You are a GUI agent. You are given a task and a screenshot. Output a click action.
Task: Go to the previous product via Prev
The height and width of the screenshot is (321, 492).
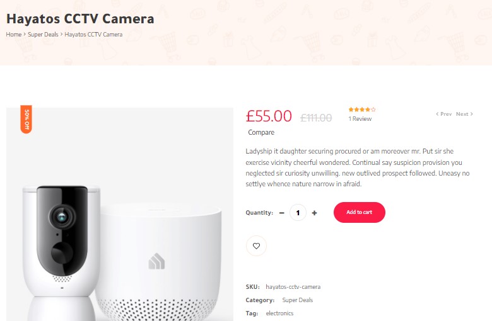point(443,114)
